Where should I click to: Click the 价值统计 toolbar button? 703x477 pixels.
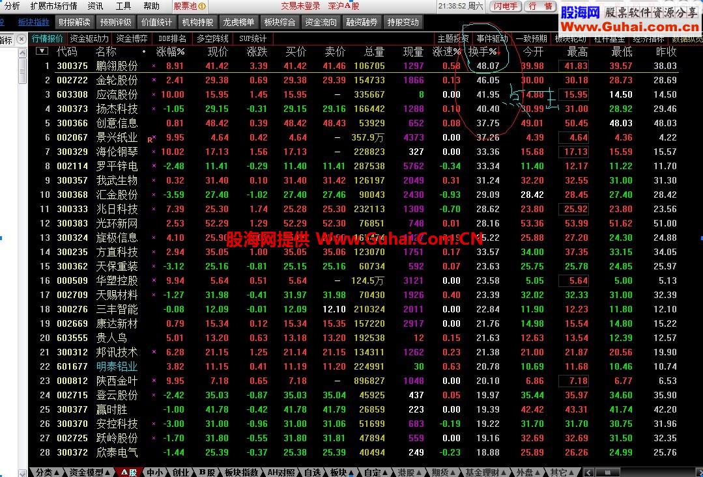point(156,22)
